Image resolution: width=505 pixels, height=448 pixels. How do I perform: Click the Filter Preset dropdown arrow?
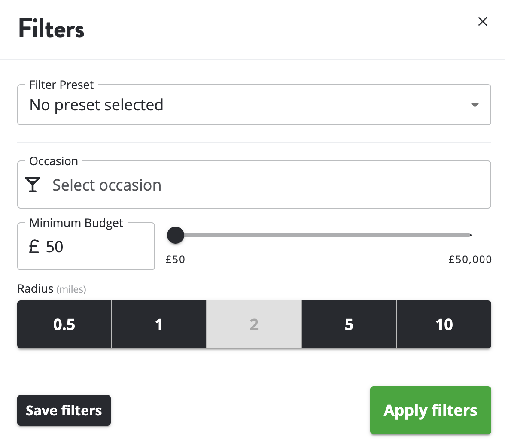pyautogui.click(x=475, y=105)
